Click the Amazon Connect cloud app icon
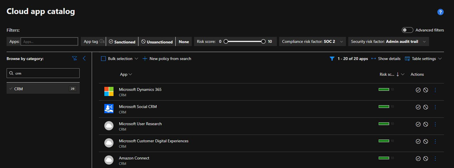The width and height of the screenshot is (454, 168). pos(109,160)
